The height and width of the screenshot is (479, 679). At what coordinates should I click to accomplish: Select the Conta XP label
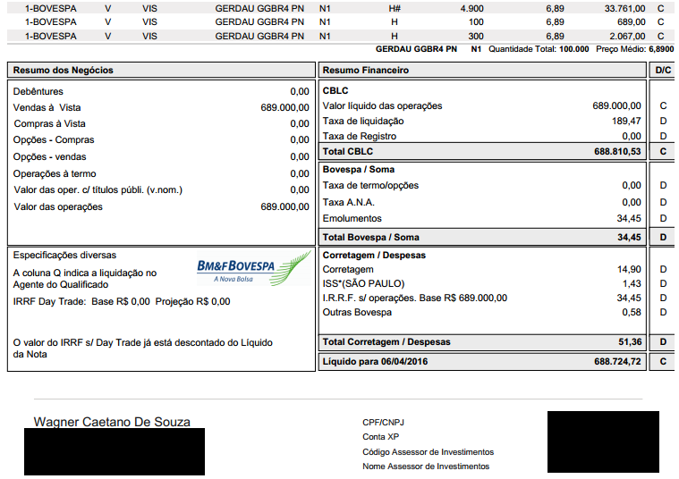[x=380, y=437]
